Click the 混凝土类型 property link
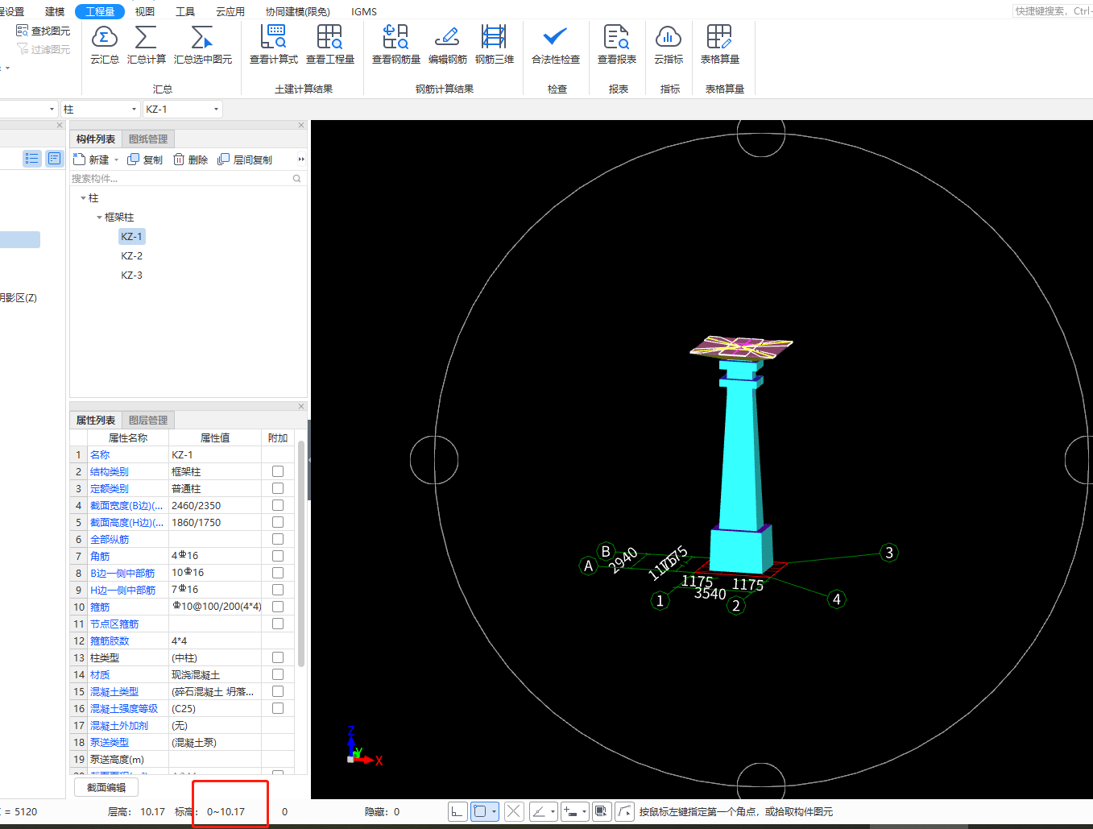This screenshot has height=829, width=1093. [114, 691]
